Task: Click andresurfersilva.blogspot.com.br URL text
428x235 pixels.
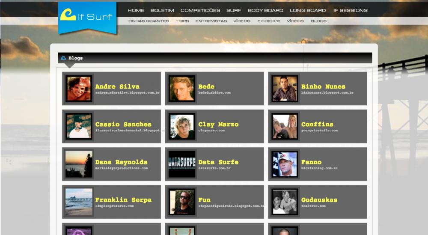Action: [128, 93]
